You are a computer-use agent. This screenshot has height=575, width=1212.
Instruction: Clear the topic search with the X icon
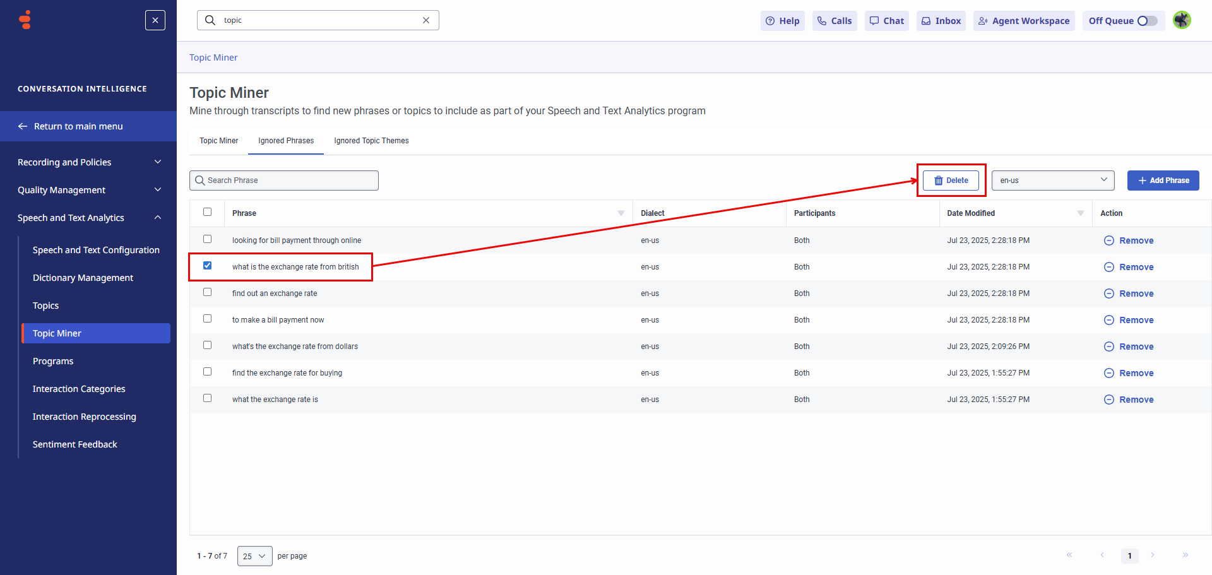[x=426, y=20]
